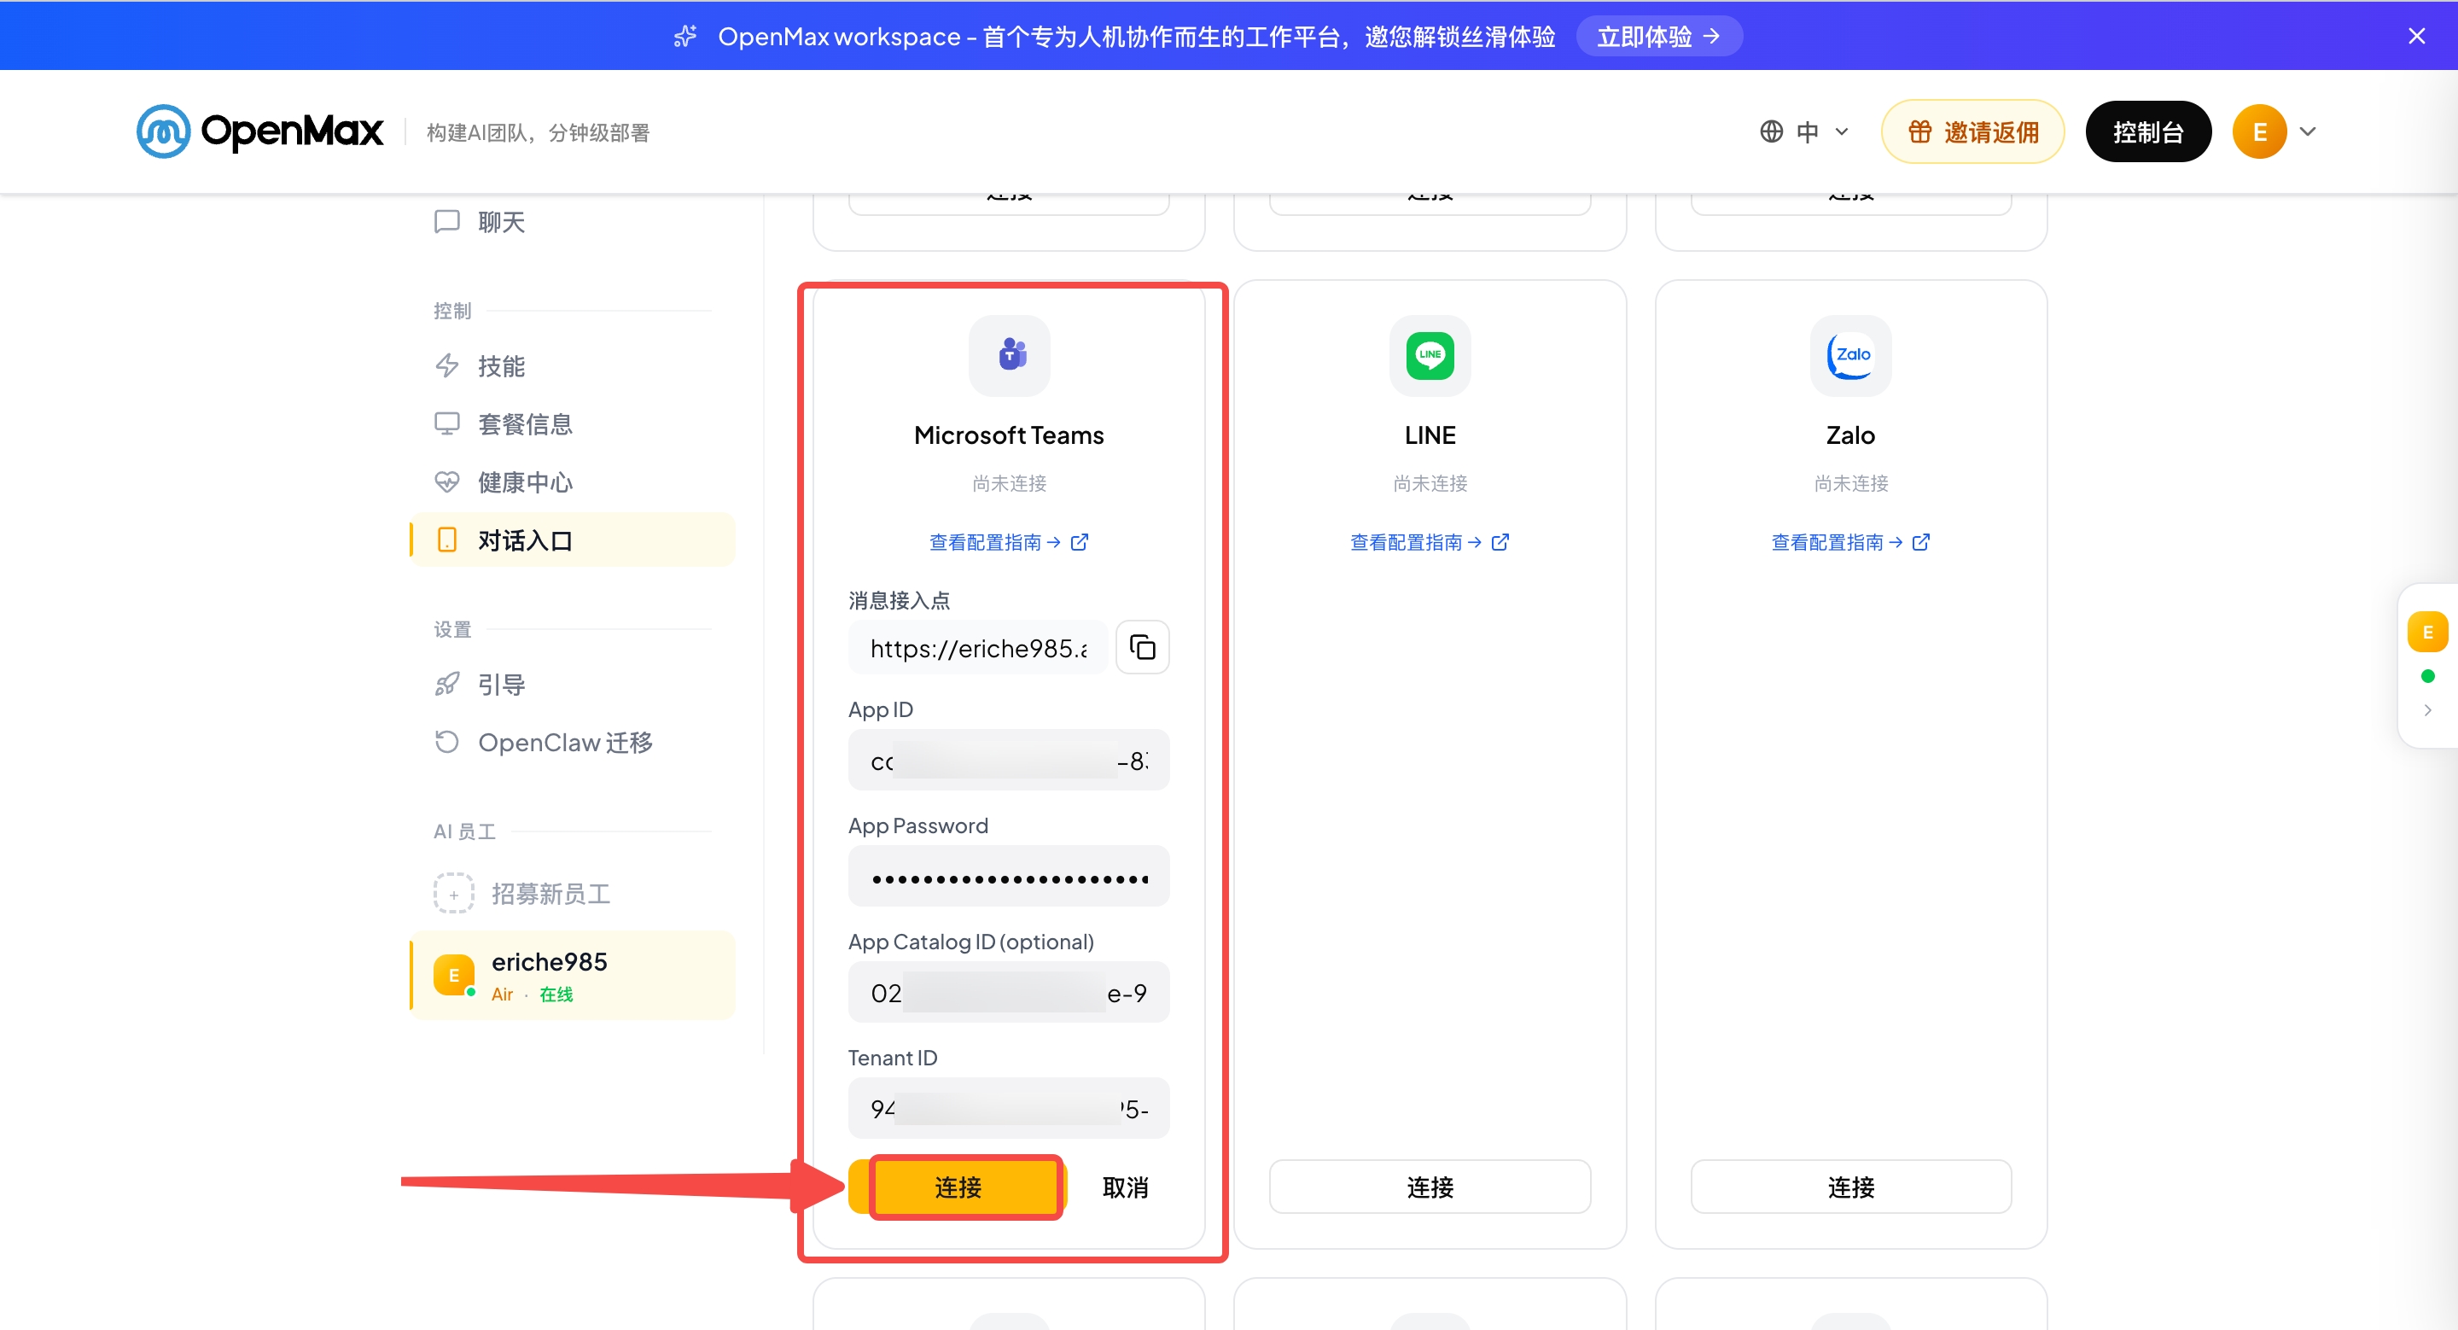Click the 邀请返佣 invite button
The image size is (2458, 1330).
(x=1972, y=131)
